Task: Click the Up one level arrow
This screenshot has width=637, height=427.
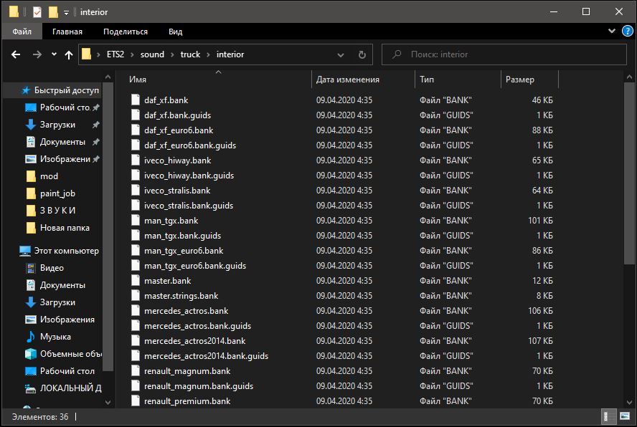Action: coord(69,54)
